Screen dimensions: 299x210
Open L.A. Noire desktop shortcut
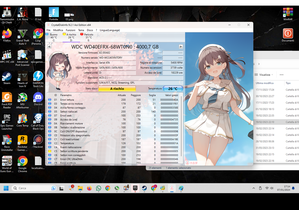pos(23,14)
